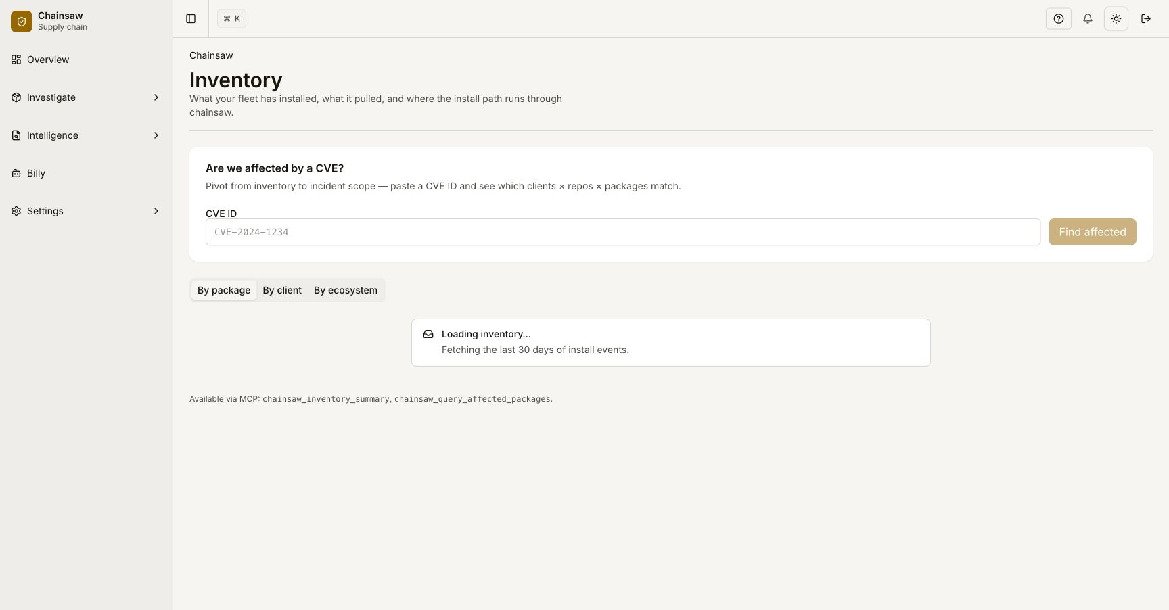Screen dimensions: 1169x610
Task: Open help via the question mark icon
Action: tap(1059, 19)
